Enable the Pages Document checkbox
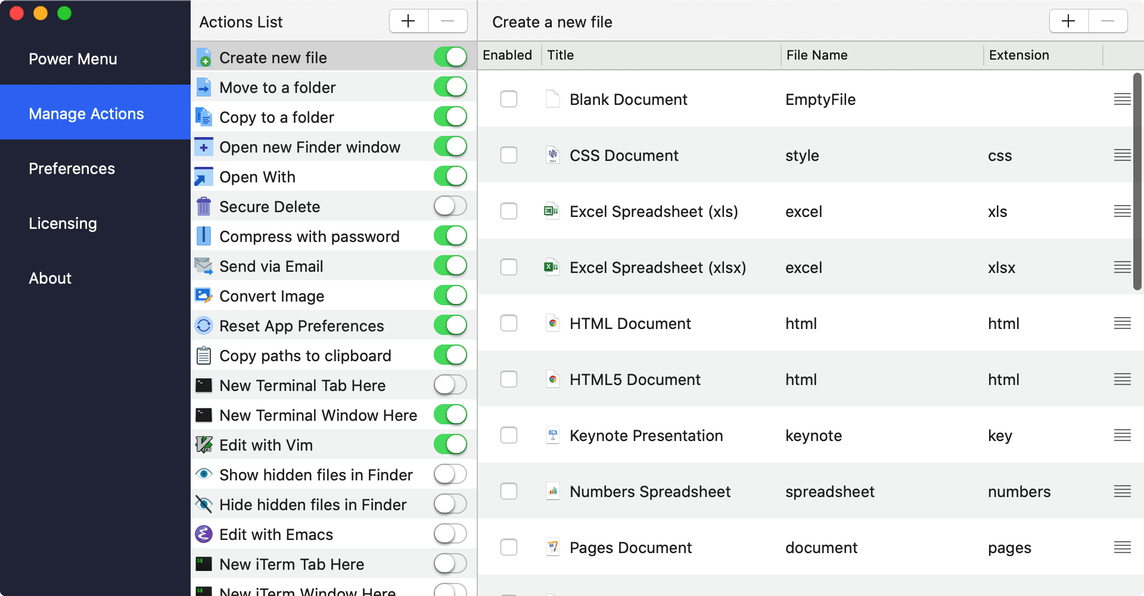The image size is (1144, 596). pos(509,547)
